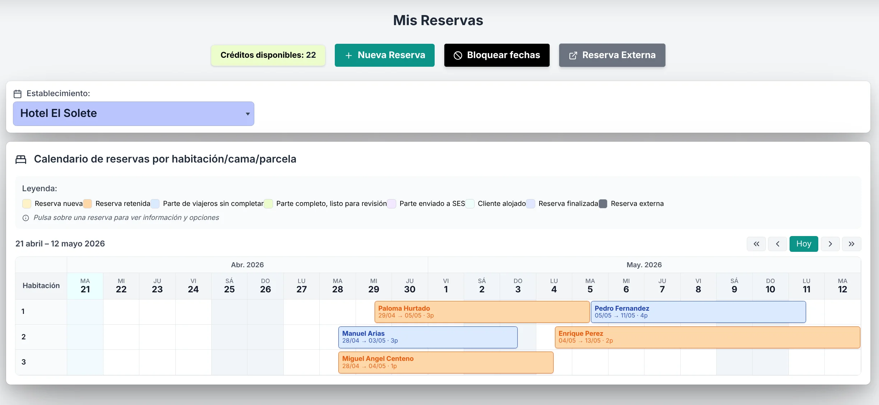Click the calendar icon beside Establecimiento

tap(18, 94)
